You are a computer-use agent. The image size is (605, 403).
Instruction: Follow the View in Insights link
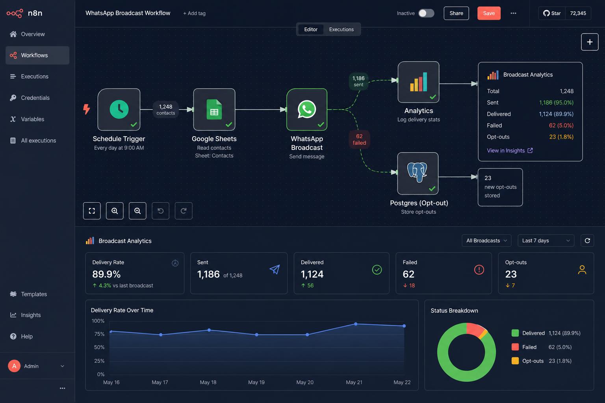pos(510,150)
